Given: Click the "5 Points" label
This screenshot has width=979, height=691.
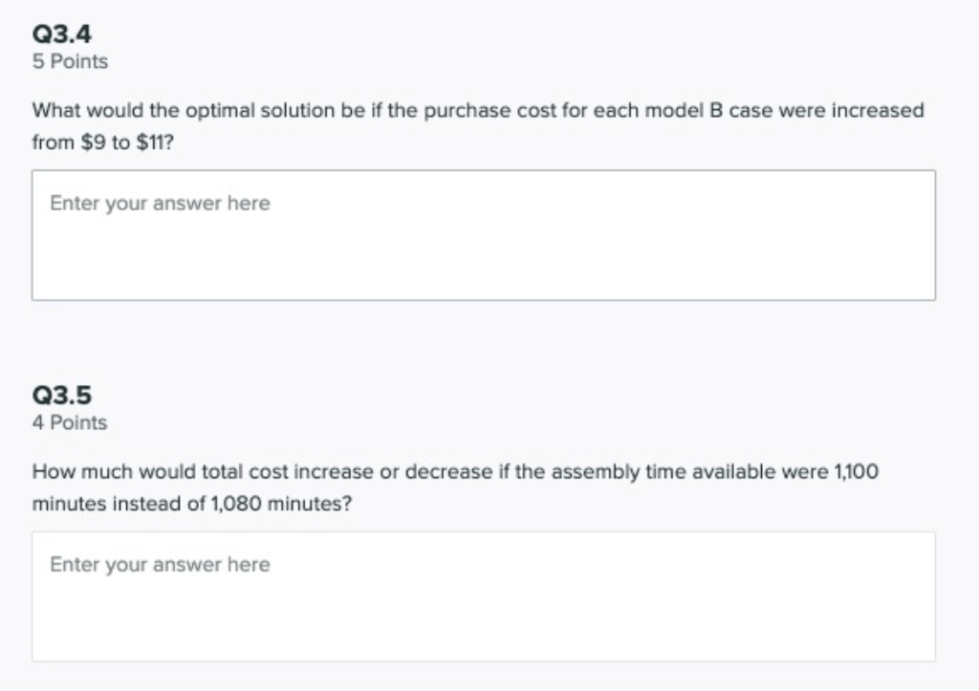Looking at the screenshot, I should 70,61.
